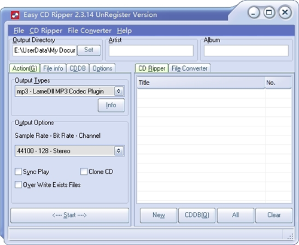
Task: Minimize the Easy CD Ripper window
Action: coord(254,13)
